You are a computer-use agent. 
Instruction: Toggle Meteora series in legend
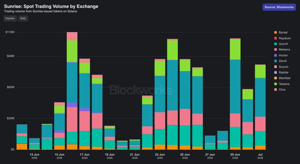(282, 50)
